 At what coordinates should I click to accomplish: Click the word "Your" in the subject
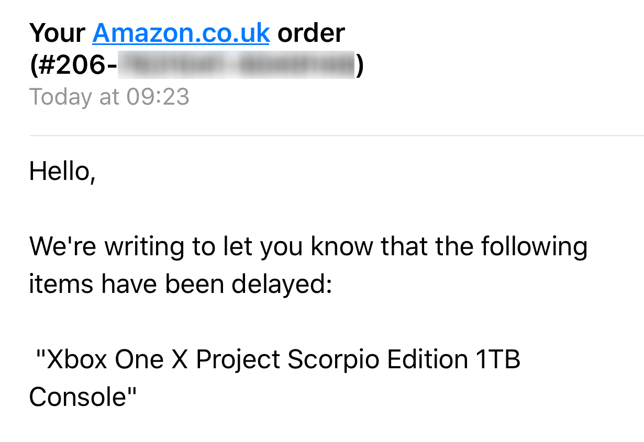pyautogui.click(x=58, y=34)
